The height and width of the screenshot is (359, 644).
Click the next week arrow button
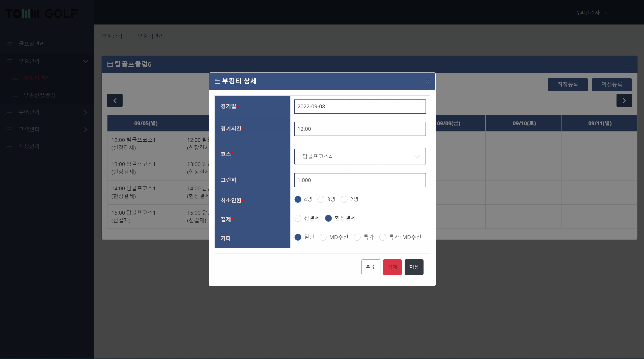[624, 100]
